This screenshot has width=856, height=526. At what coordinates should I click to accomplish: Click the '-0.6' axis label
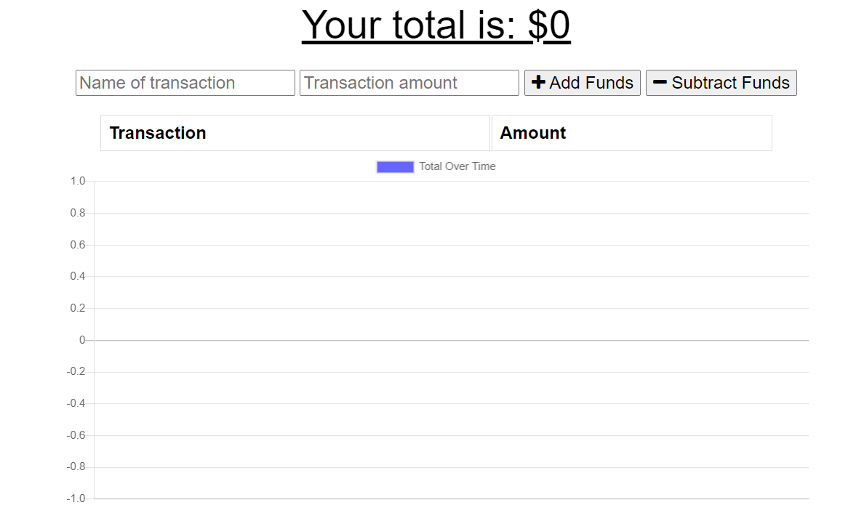tap(76, 434)
